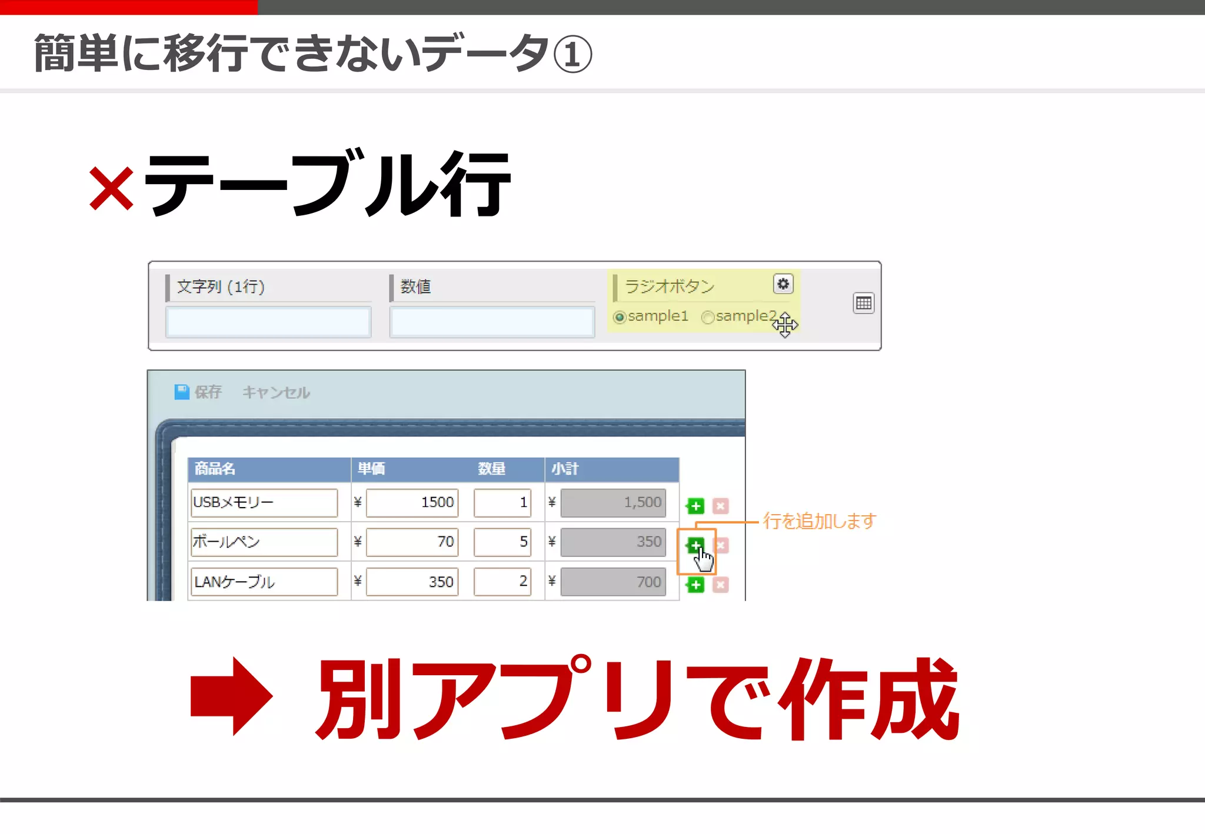1205x834 pixels.
Task: Click the LANケーブル product name field
Action: click(x=264, y=582)
